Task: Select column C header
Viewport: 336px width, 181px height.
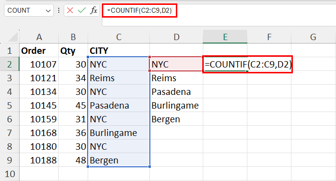Action: tap(119, 37)
